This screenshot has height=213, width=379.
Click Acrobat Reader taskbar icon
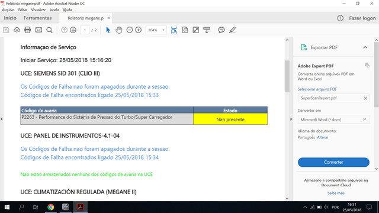[x=81, y=207]
